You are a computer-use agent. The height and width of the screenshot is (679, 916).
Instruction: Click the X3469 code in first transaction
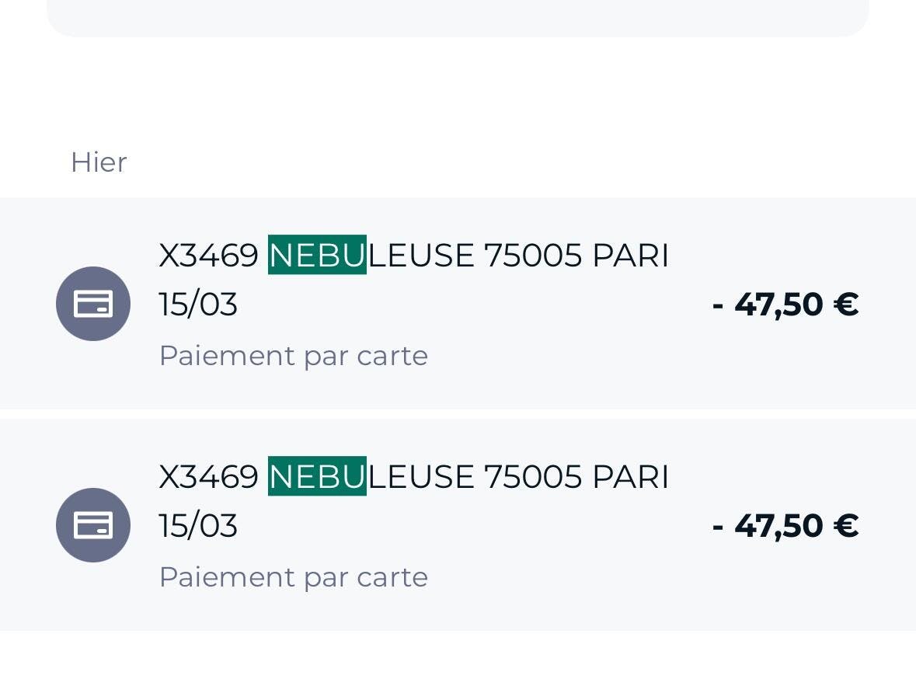click(208, 256)
